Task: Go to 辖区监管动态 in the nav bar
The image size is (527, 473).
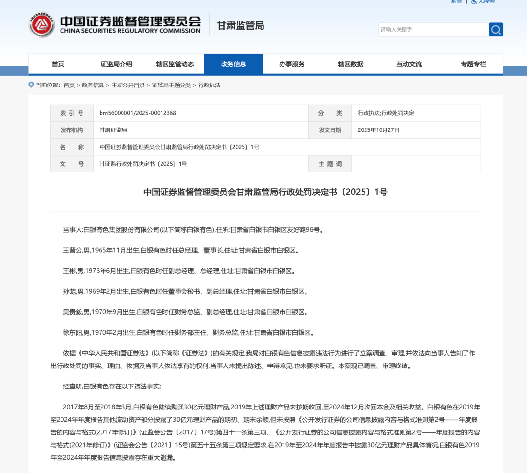Action: (x=175, y=64)
